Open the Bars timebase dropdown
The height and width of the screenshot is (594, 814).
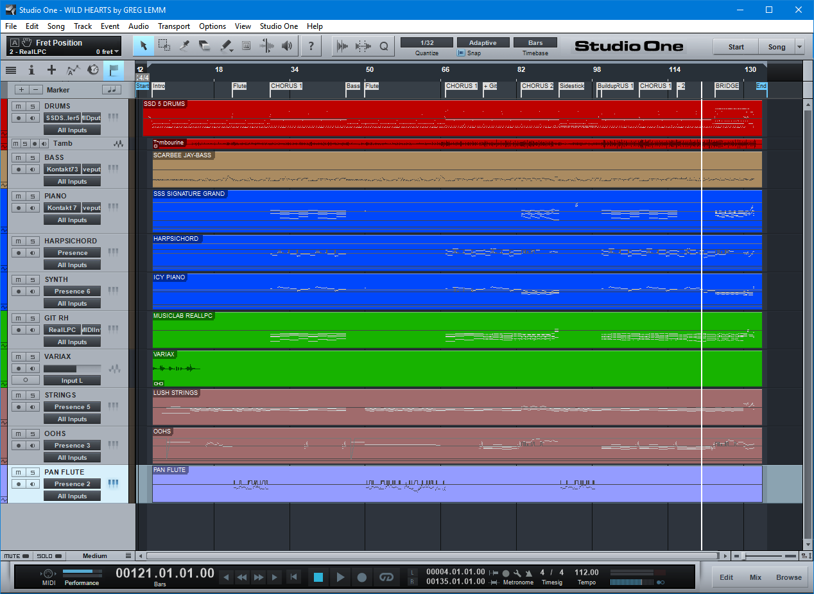tap(536, 42)
